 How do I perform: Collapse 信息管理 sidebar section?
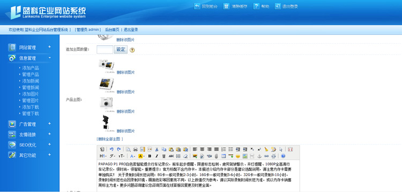49,58
